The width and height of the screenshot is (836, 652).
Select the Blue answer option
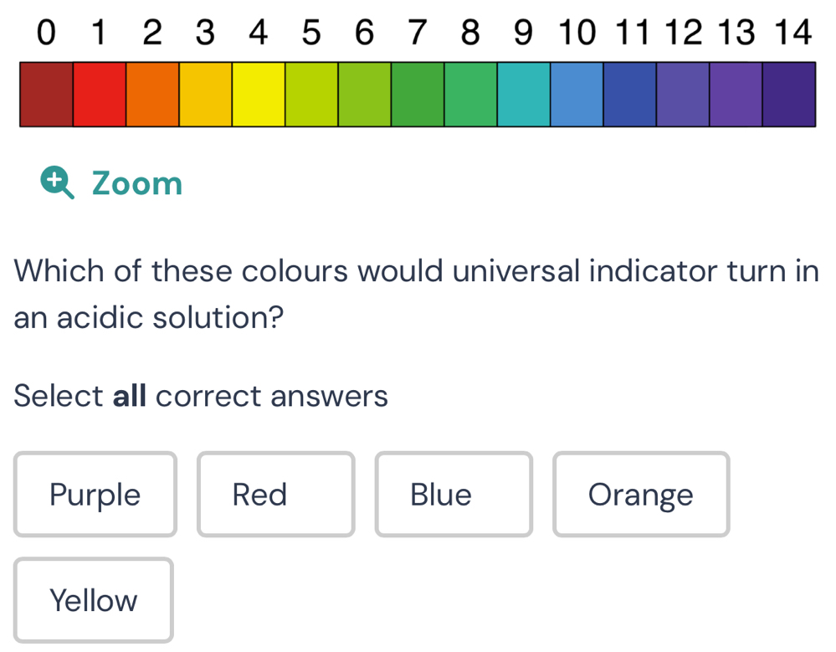point(454,495)
